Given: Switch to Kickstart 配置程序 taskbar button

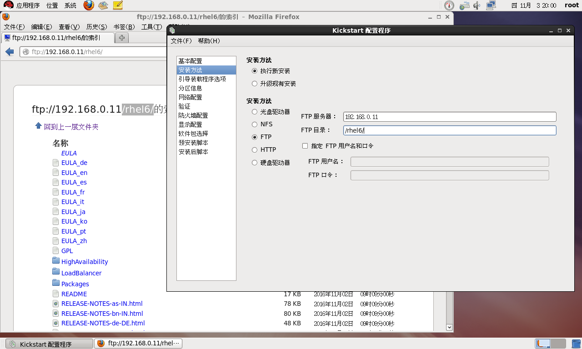Looking at the screenshot, I should pos(49,344).
